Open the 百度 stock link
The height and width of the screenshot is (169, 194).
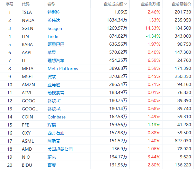[52, 165]
